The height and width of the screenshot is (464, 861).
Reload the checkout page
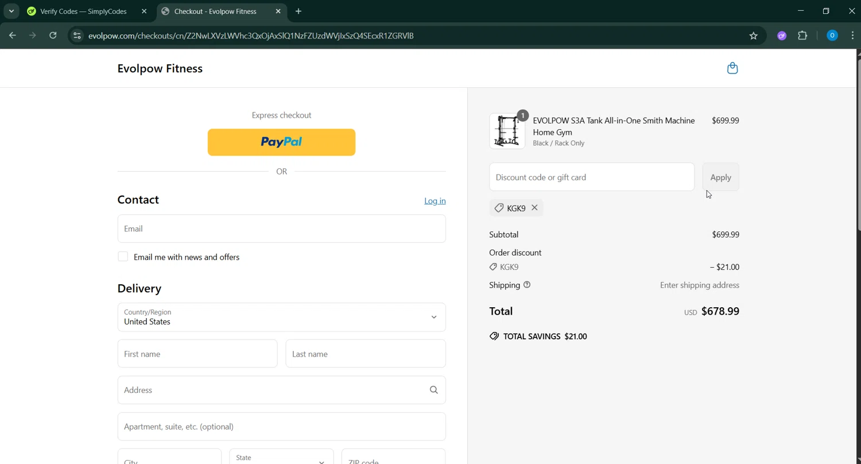[53, 36]
